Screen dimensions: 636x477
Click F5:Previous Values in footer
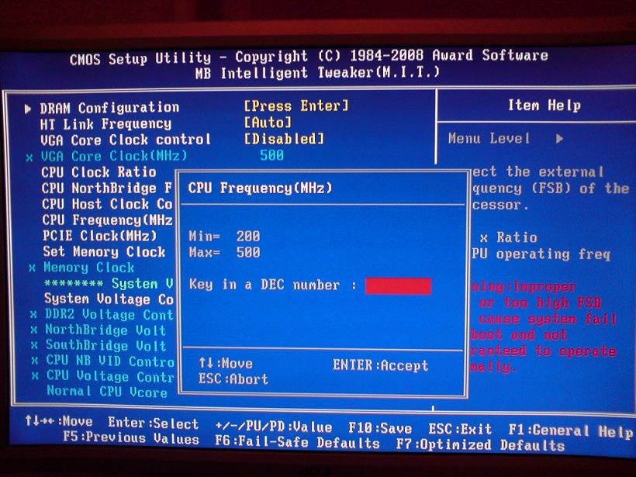click(131, 437)
